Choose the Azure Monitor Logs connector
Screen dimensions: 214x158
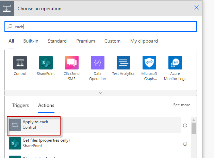pyautogui.click(x=175, y=63)
